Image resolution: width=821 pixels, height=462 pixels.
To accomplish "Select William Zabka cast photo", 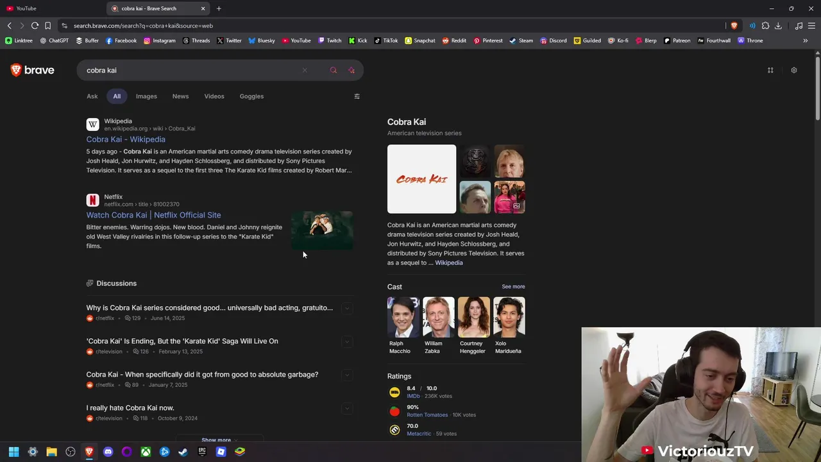I will tap(438, 317).
